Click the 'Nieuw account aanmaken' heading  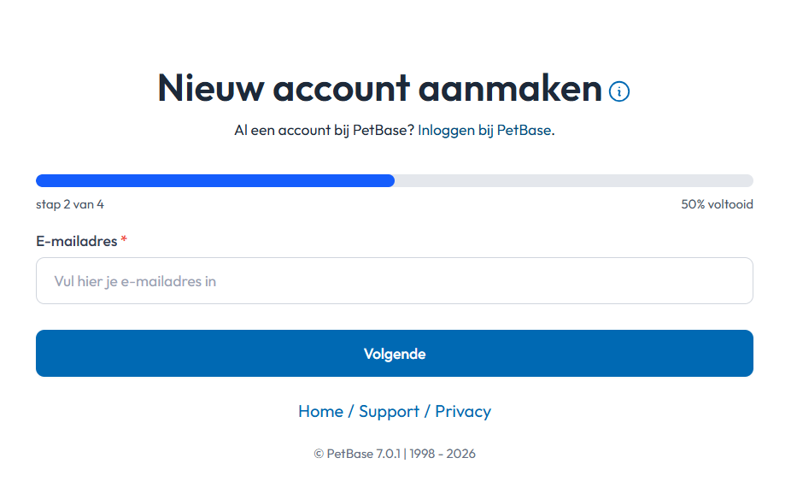(x=379, y=88)
